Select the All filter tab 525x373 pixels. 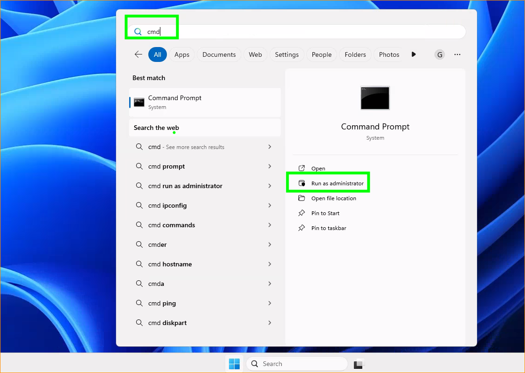[x=158, y=54]
